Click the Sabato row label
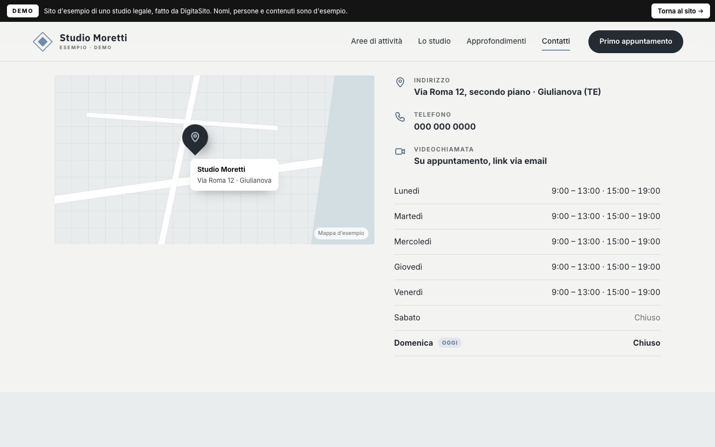This screenshot has height=447, width=715. click(x=407, y=318)
